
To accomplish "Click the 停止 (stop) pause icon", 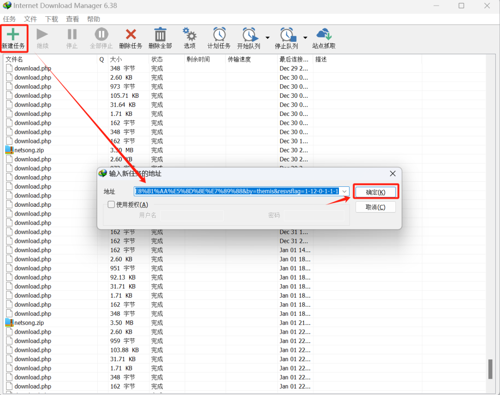I will point(72,34).
